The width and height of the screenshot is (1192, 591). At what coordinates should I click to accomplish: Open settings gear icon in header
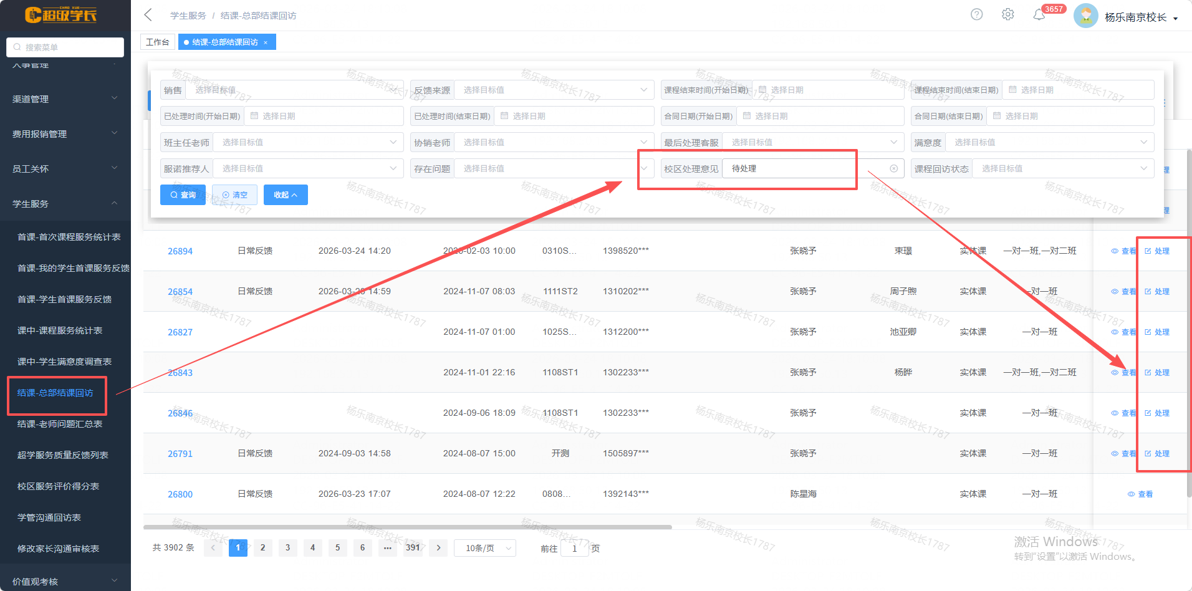[1007, 14]
